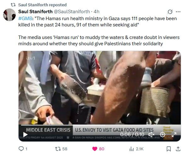This screenshot has width=184, height=155.
Task: Click the Grok explain-post icon
Action: [170, 12]
